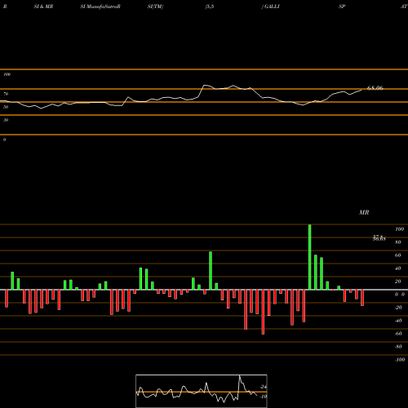Image resolution: width=408 pixels, height=408 pixels.
Task: Click the RSI value label 68.06
Action: (375, 88)
